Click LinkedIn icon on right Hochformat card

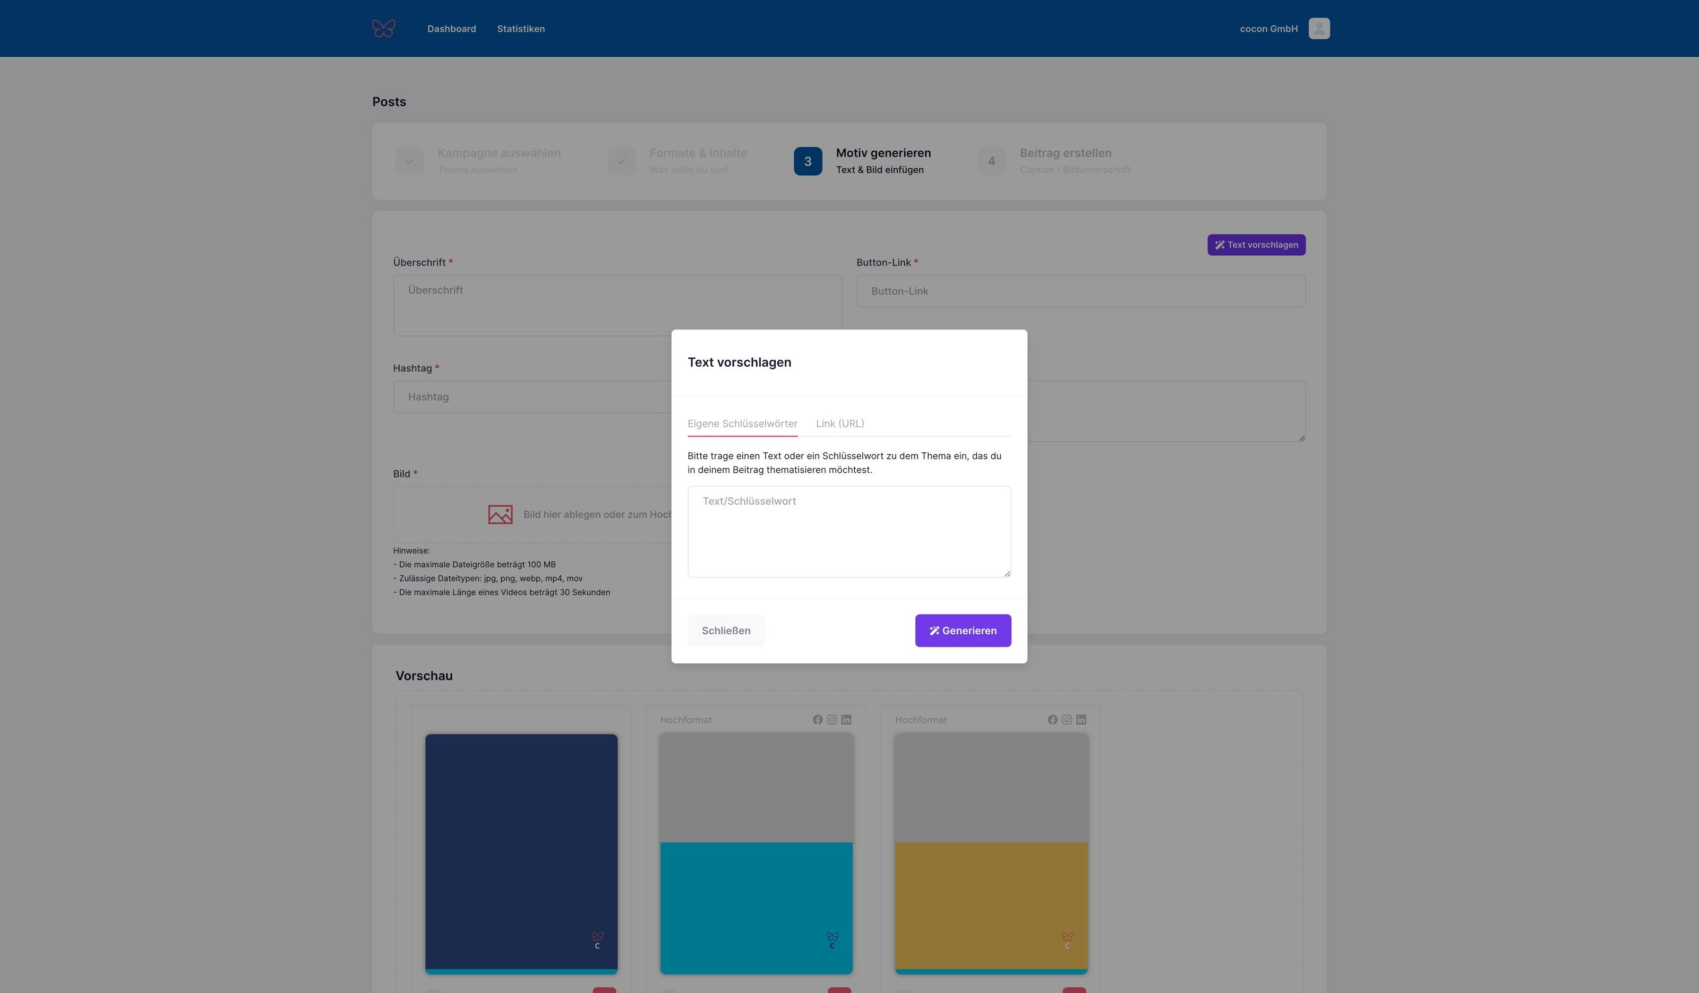pos(1082,720)
